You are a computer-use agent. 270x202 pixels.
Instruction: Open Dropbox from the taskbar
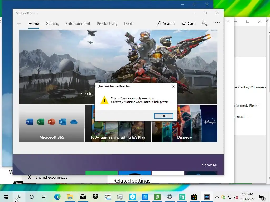(x=95, y=197)
